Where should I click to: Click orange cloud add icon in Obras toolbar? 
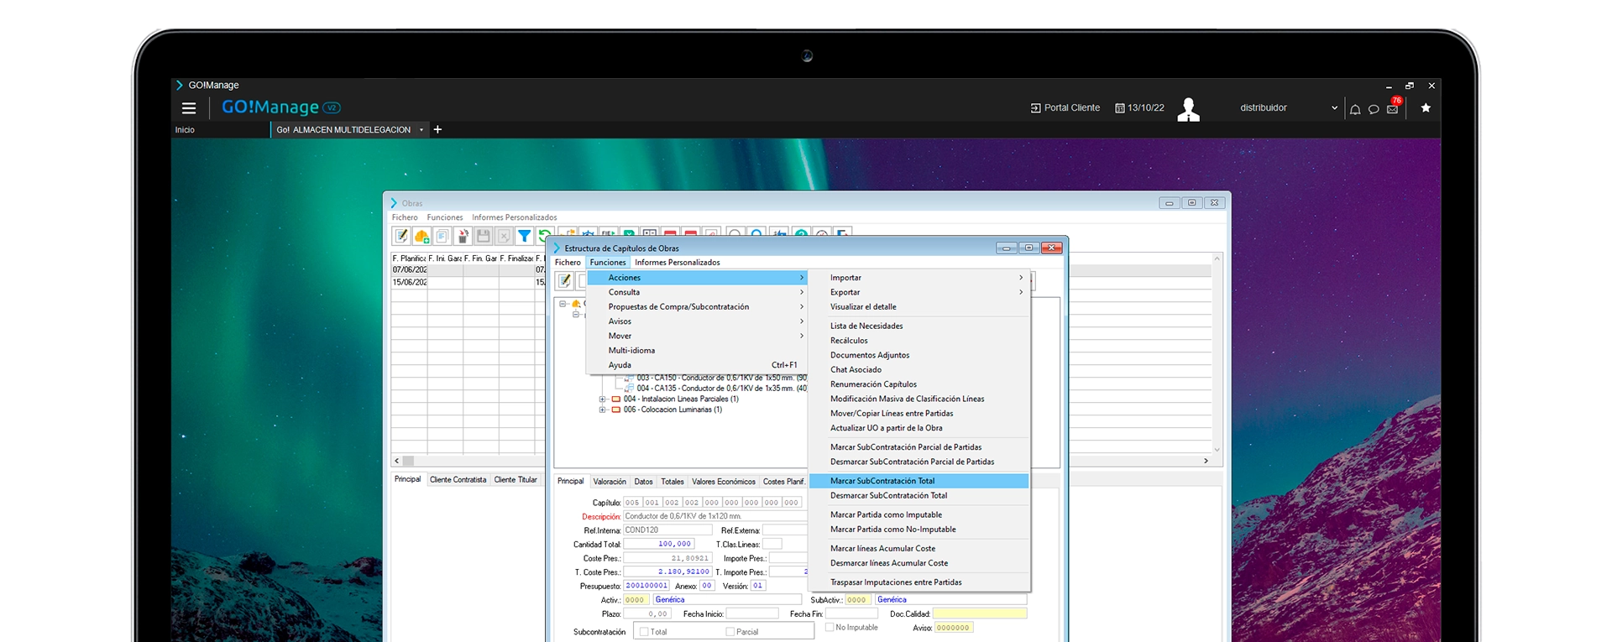(x=421, y=237)
